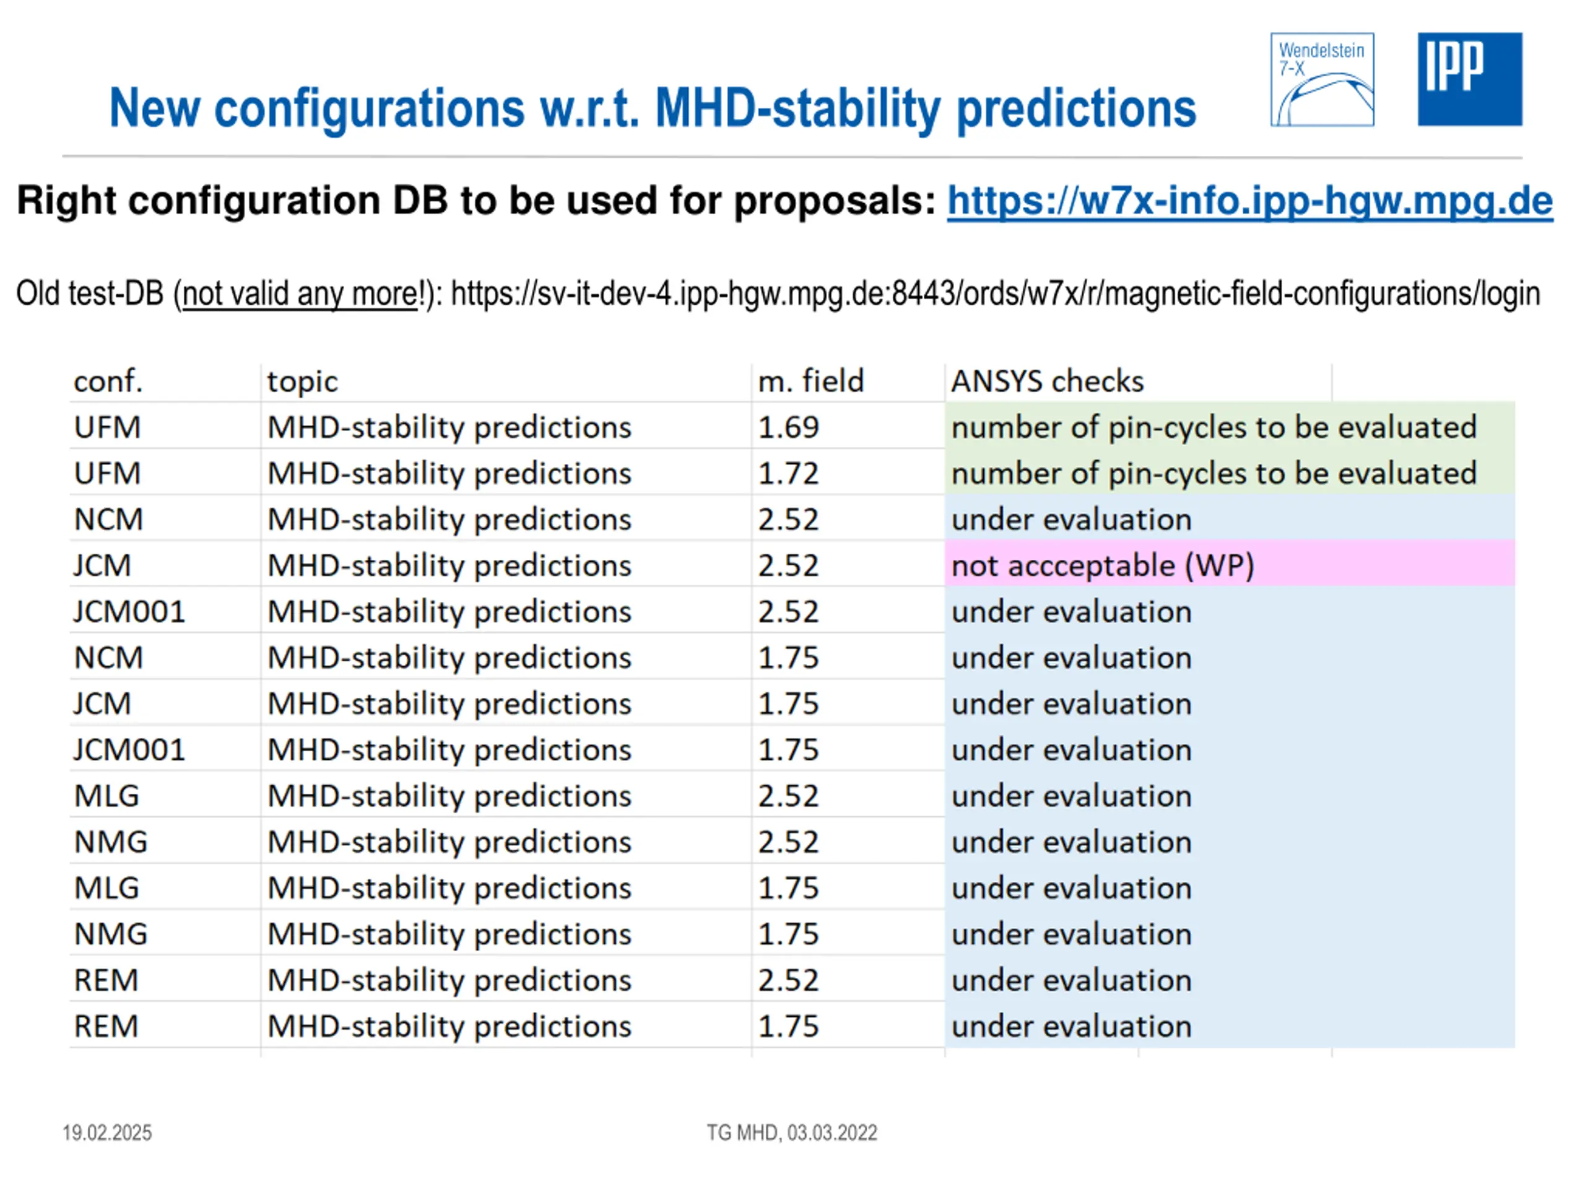Select the 1.72 magnetic field cell
This screenshot has height=1189, width=1585.
[x=788, y=474]
